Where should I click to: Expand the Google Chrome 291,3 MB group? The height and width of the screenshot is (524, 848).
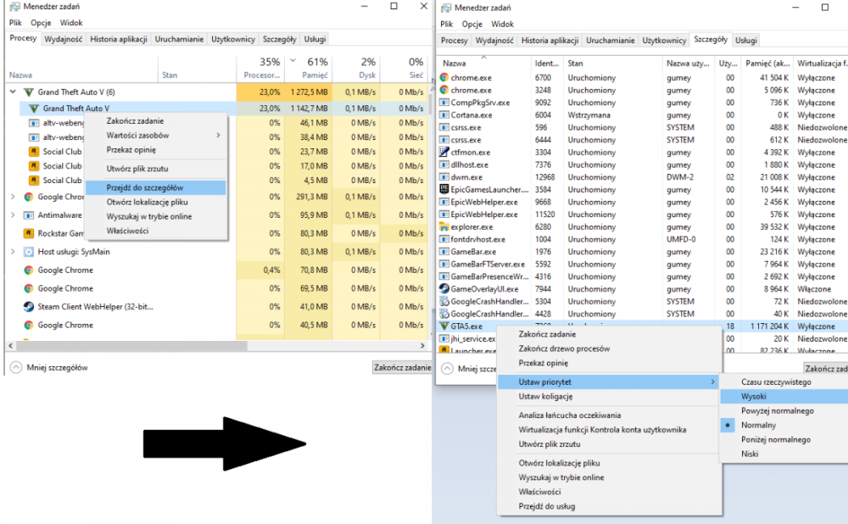pyautogui.click(x=13, y=197)
